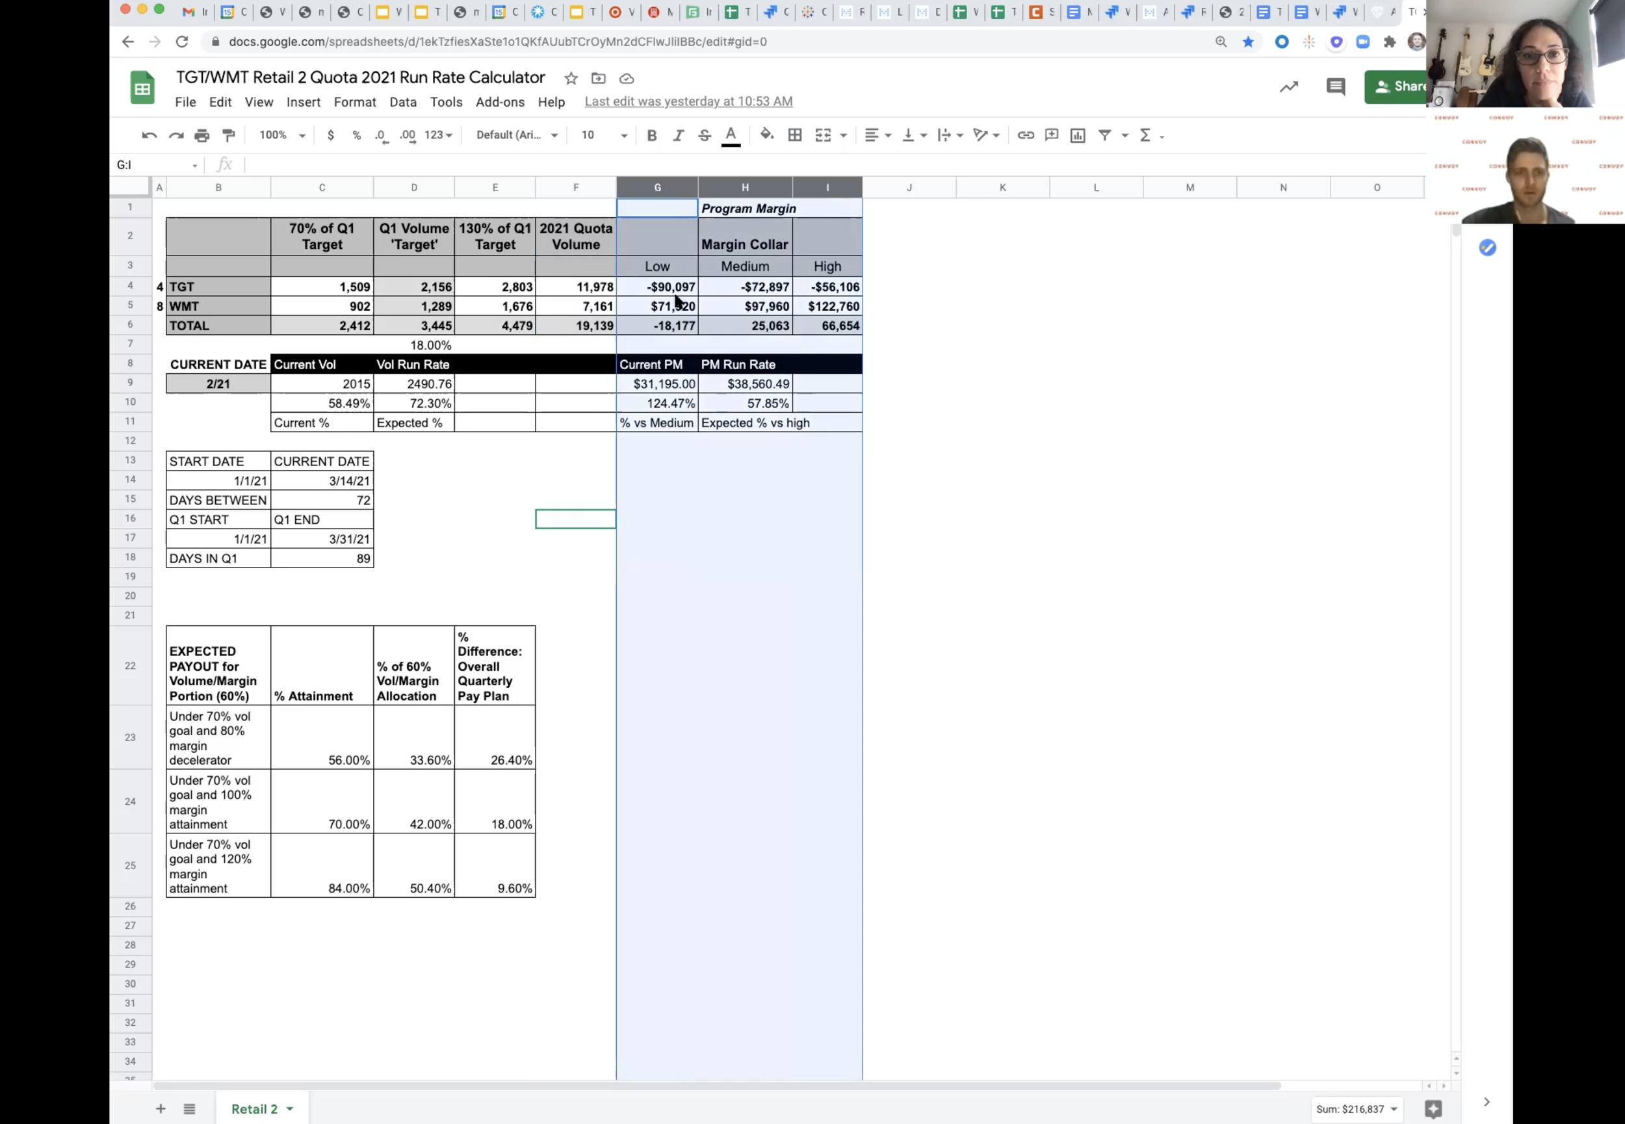Image resolution: width=1625 pixels, height=1124 pixels.
Task: Click the undo icon in toolbar
Action: coord(149,135)
